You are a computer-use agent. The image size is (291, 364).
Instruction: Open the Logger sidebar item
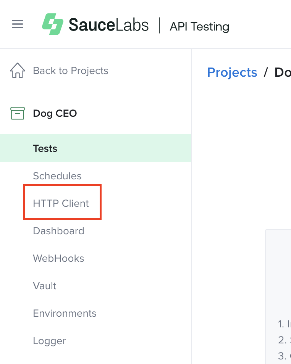tap(49, 341)
